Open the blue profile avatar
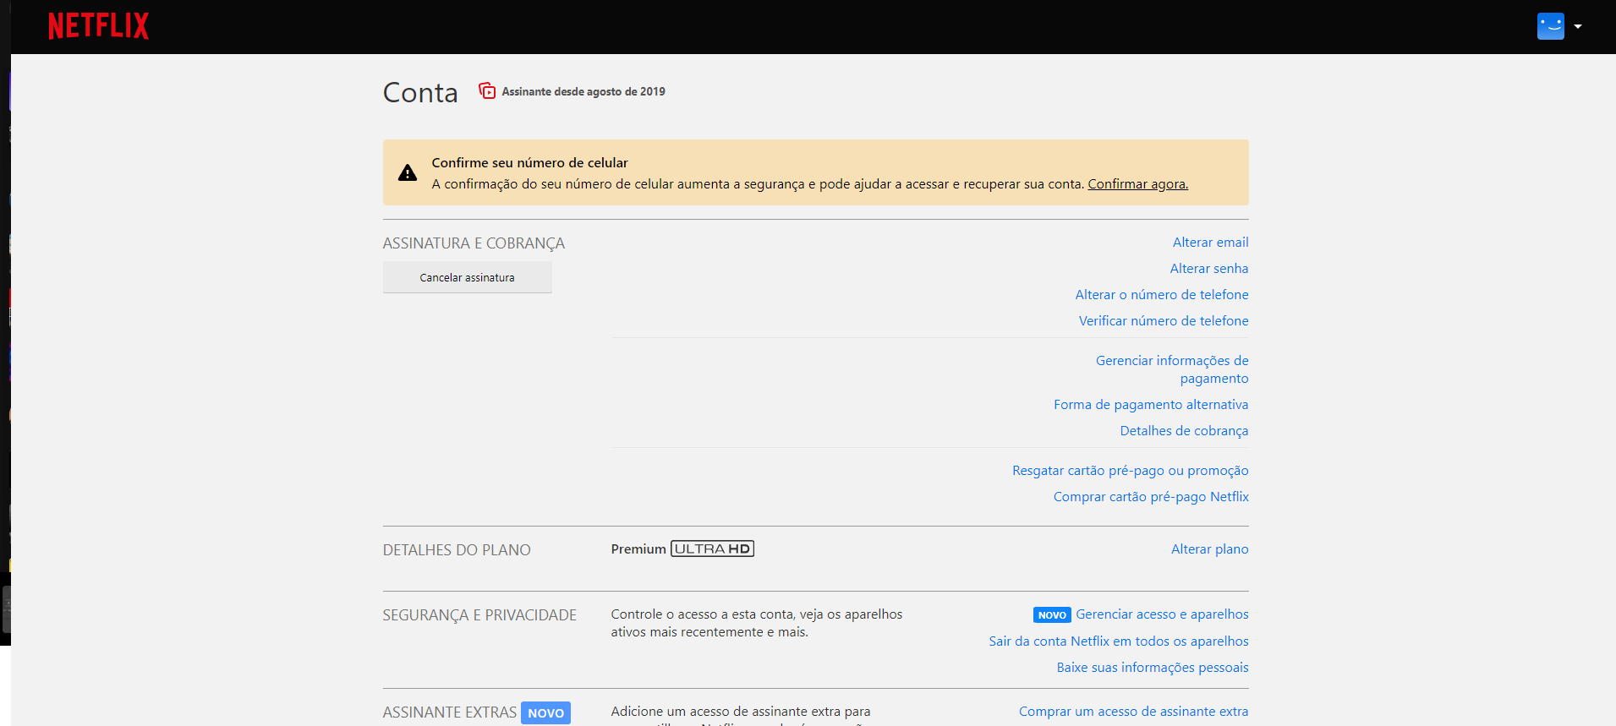 pos(1550,26)
